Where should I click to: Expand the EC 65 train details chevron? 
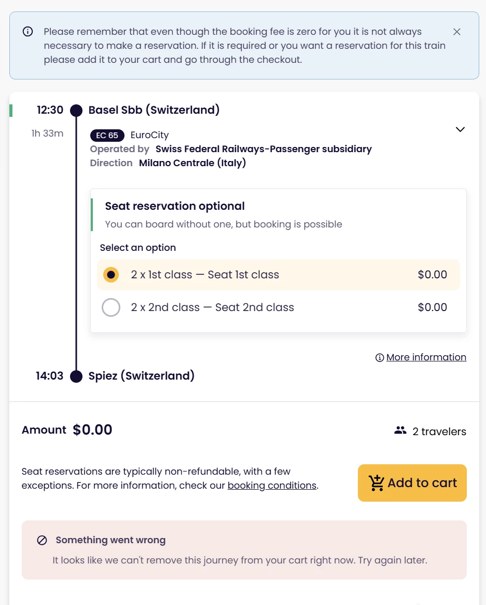(x=460, y=129)
